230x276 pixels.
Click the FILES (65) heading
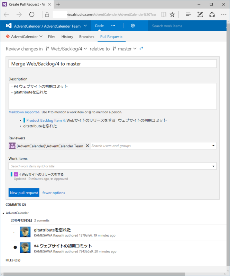click(13, 260)
